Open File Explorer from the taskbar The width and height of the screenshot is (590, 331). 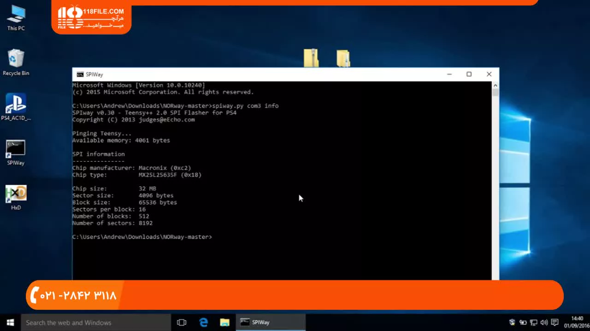(x=224, y=322)
